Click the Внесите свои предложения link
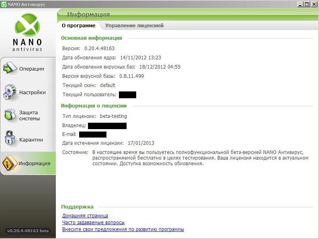This screenshot has height=239, width=319. coord(123,229)
